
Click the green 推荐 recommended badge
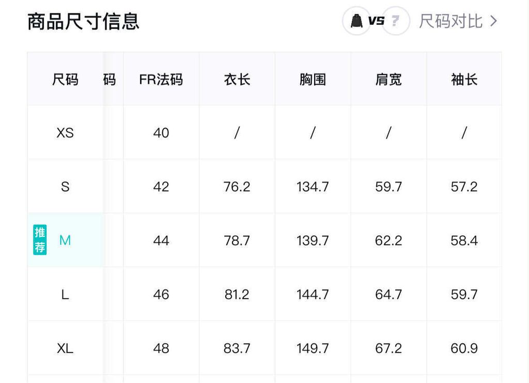point(40,240)
